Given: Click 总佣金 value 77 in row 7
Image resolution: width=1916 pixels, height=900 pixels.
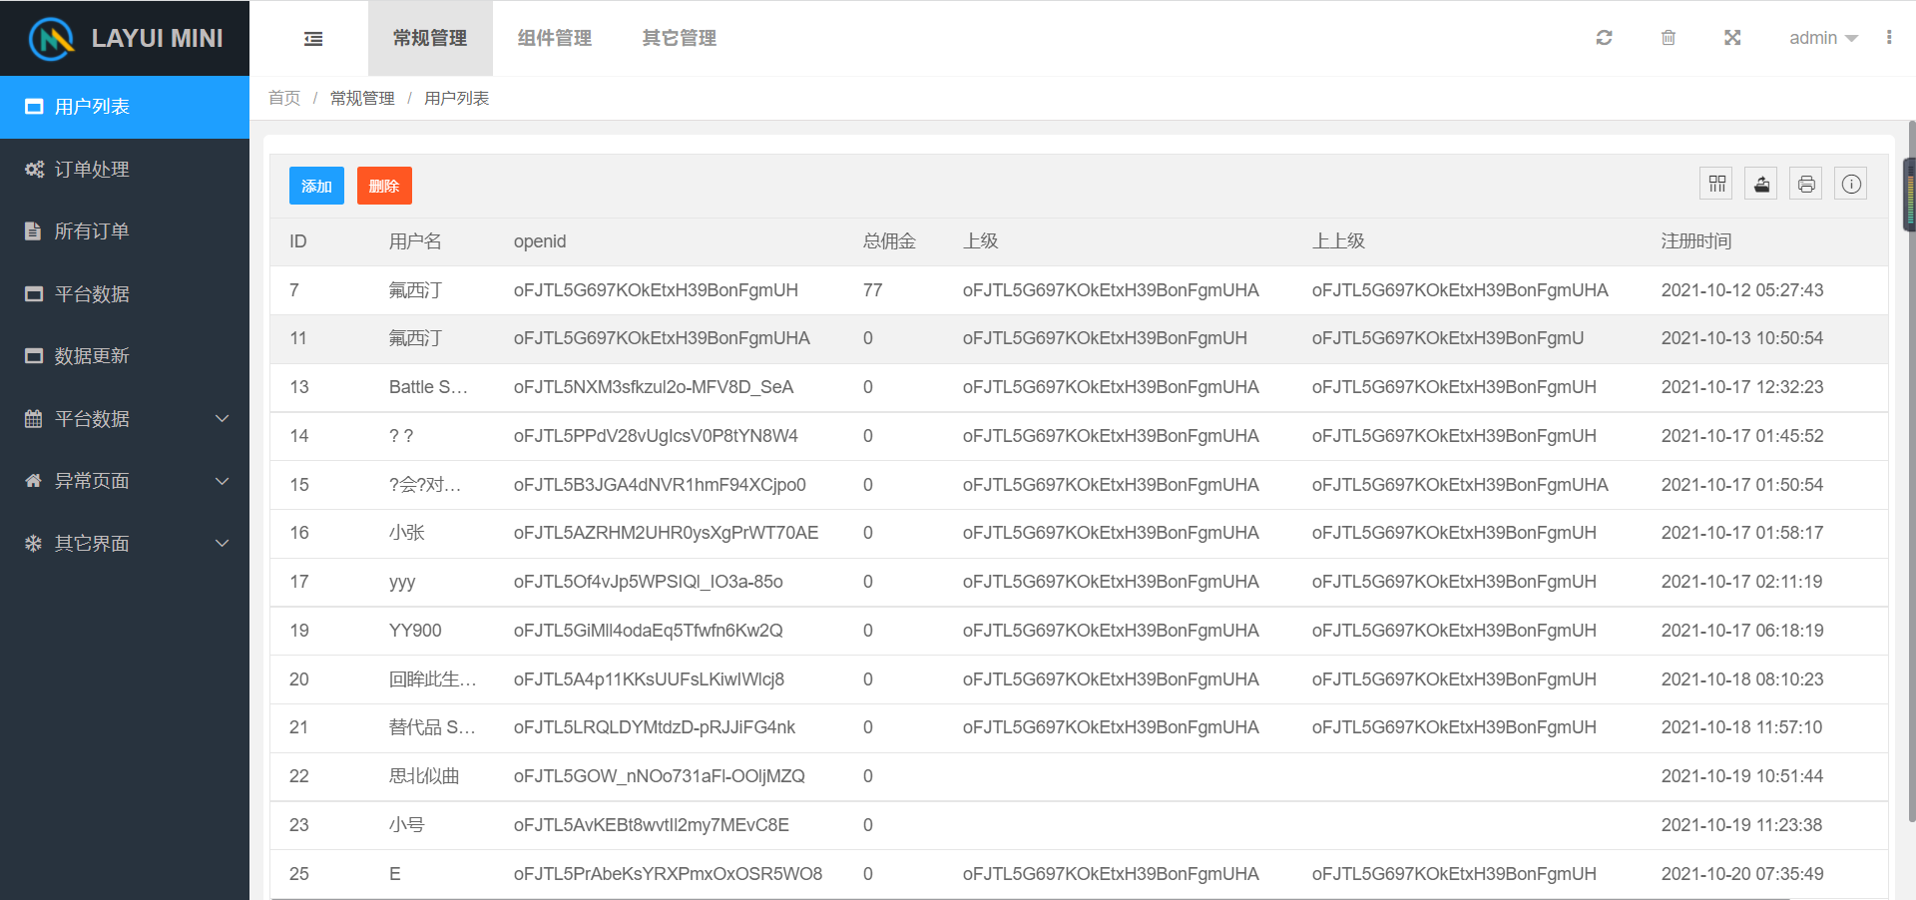Looking at the screenshot, I should point(872,290).
